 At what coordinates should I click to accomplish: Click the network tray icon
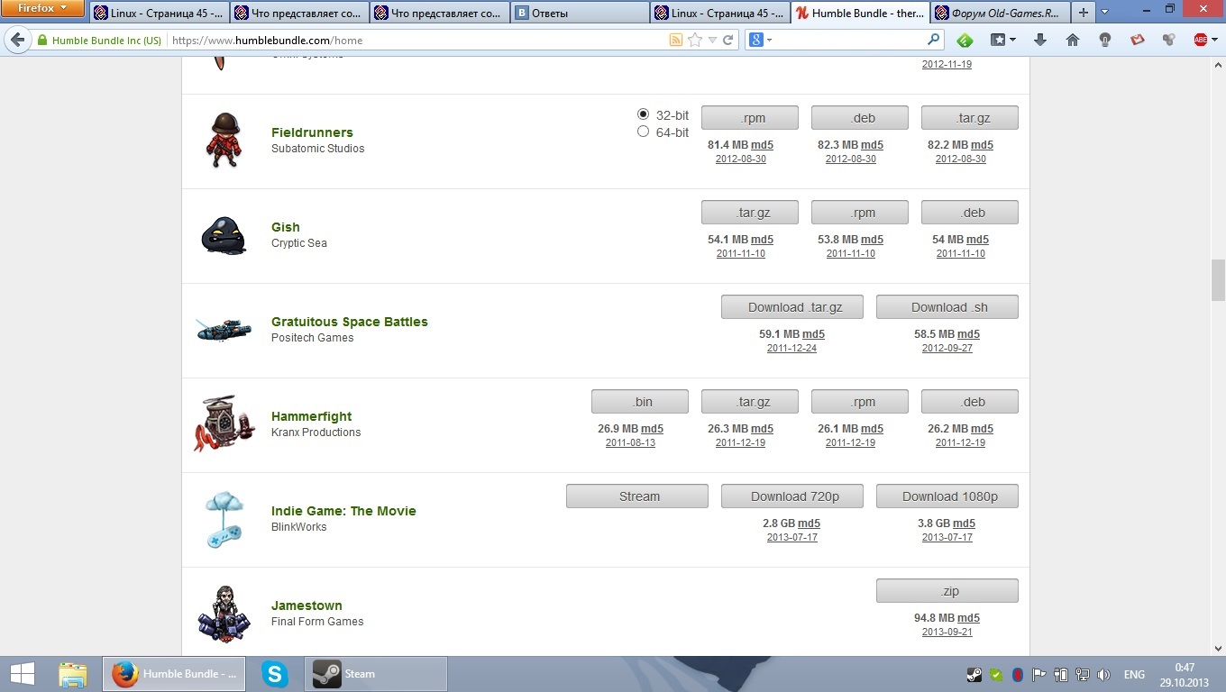point(1083,674)
